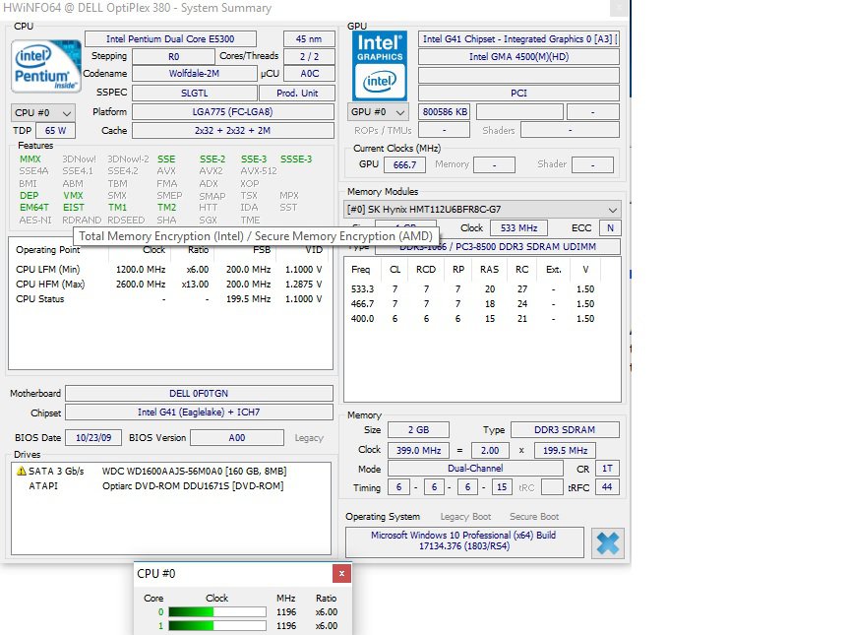Click the Legacy BIOS label
This screenshot has height=635, width=850.
309,438
